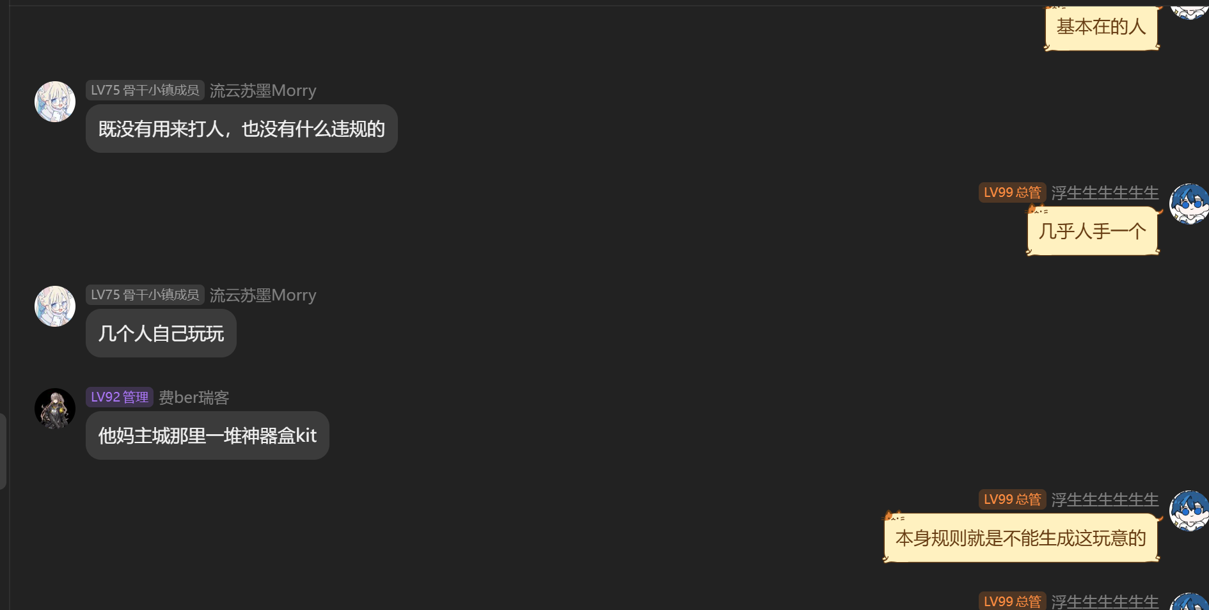This screenshot has width=1209, height=610.
Task: Click the LV92 管理 purple badge
Action: (x=120, y=397)
